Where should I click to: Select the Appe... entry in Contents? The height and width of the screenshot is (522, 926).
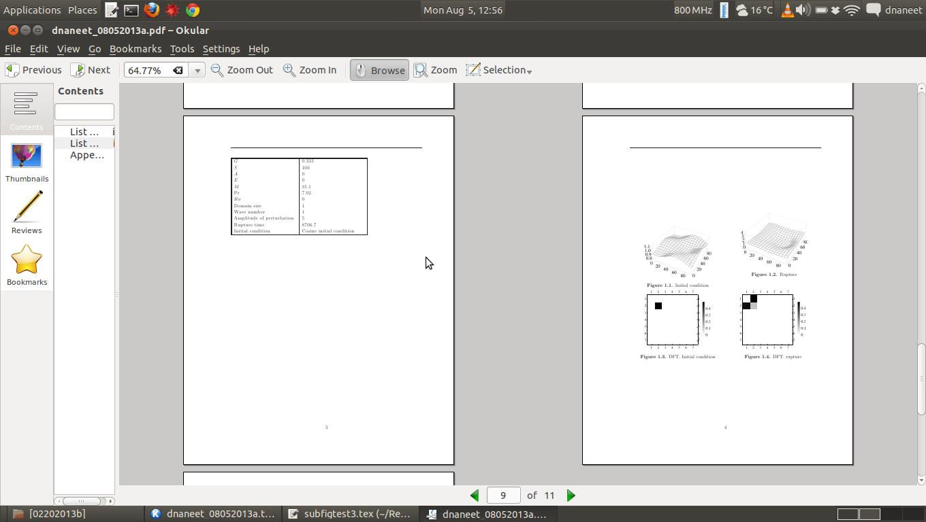pos(86,155)
